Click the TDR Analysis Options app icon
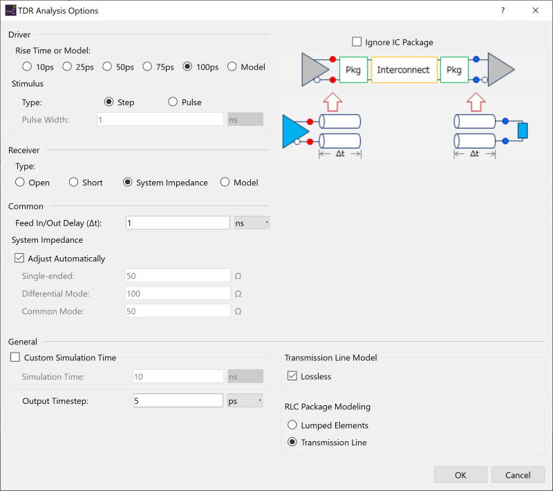Image resolution: width=553 pixels, height=491 pixels. [x=10, y=10]
